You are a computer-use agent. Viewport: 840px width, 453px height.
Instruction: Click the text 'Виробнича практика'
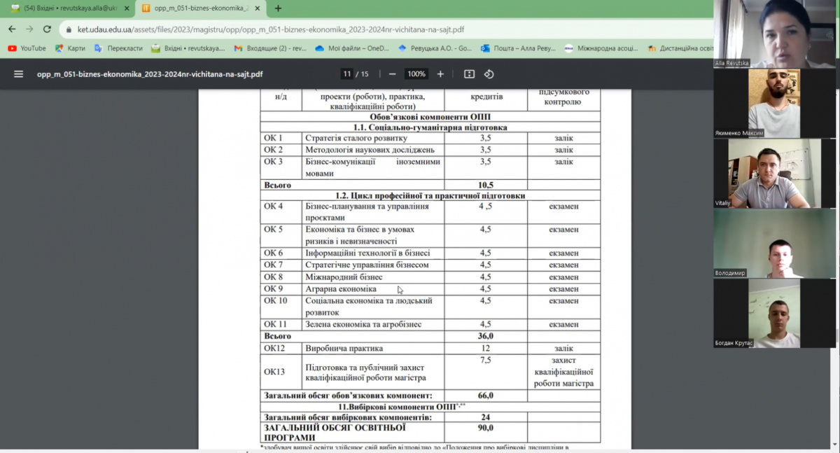[x=344, y=348]
